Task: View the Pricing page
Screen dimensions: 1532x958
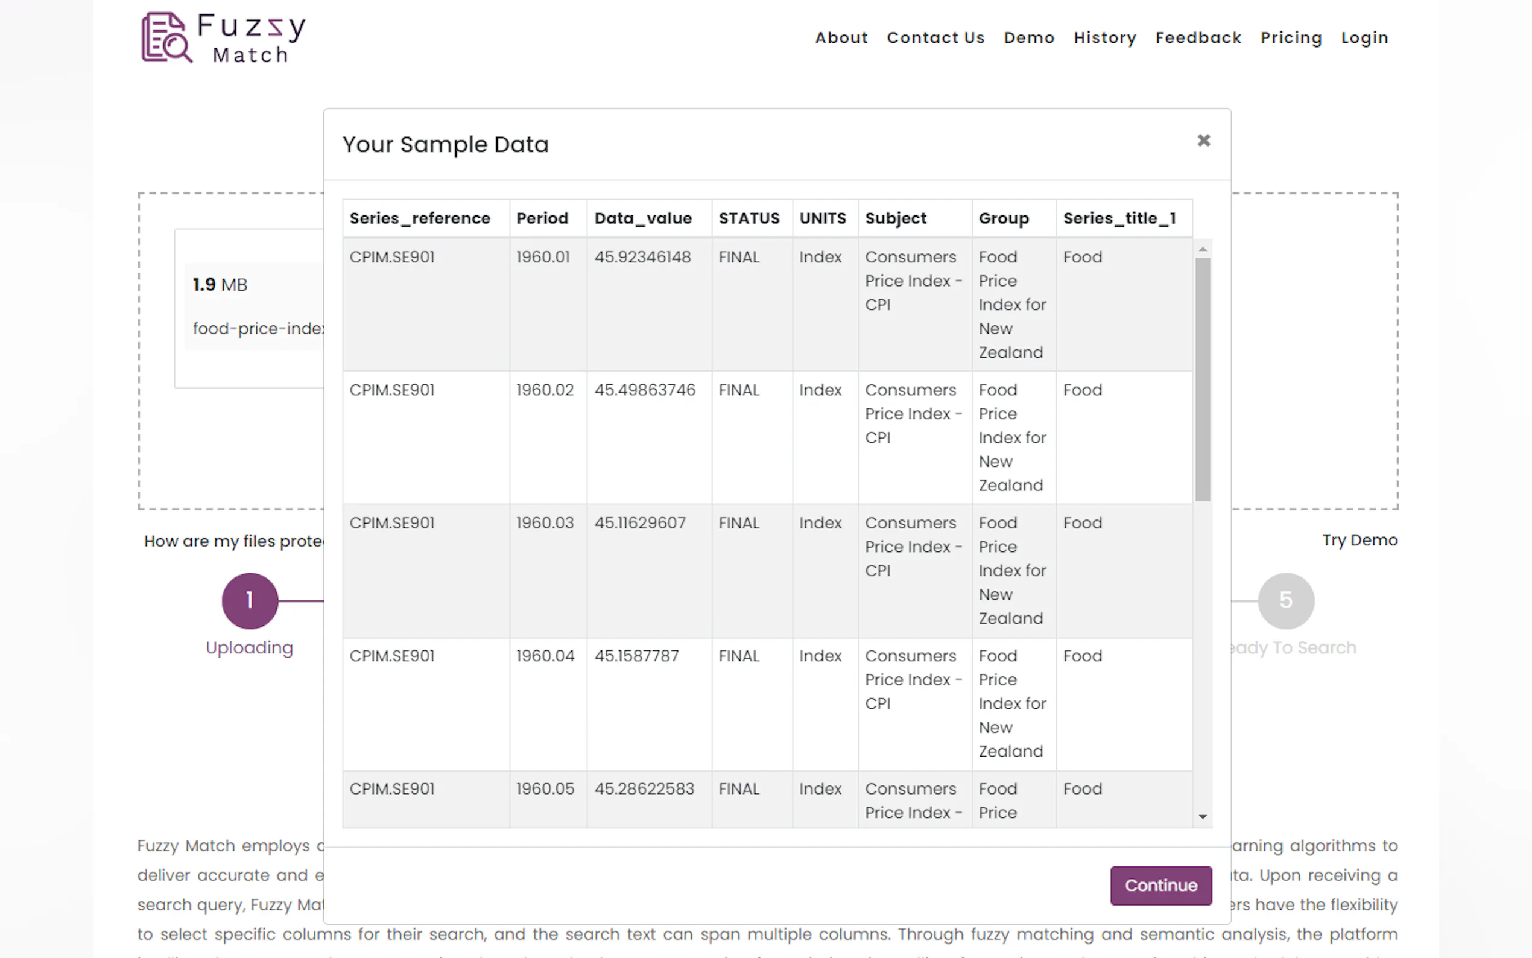Action: 1291,38
